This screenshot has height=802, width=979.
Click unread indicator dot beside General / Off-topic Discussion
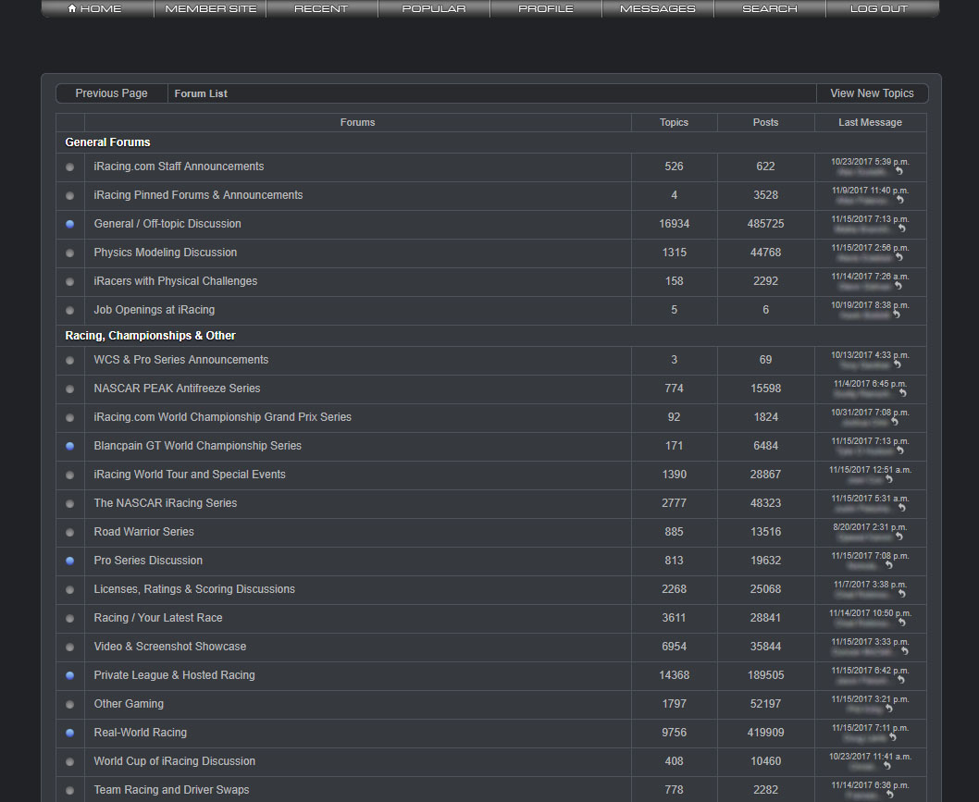coord(69,224)
